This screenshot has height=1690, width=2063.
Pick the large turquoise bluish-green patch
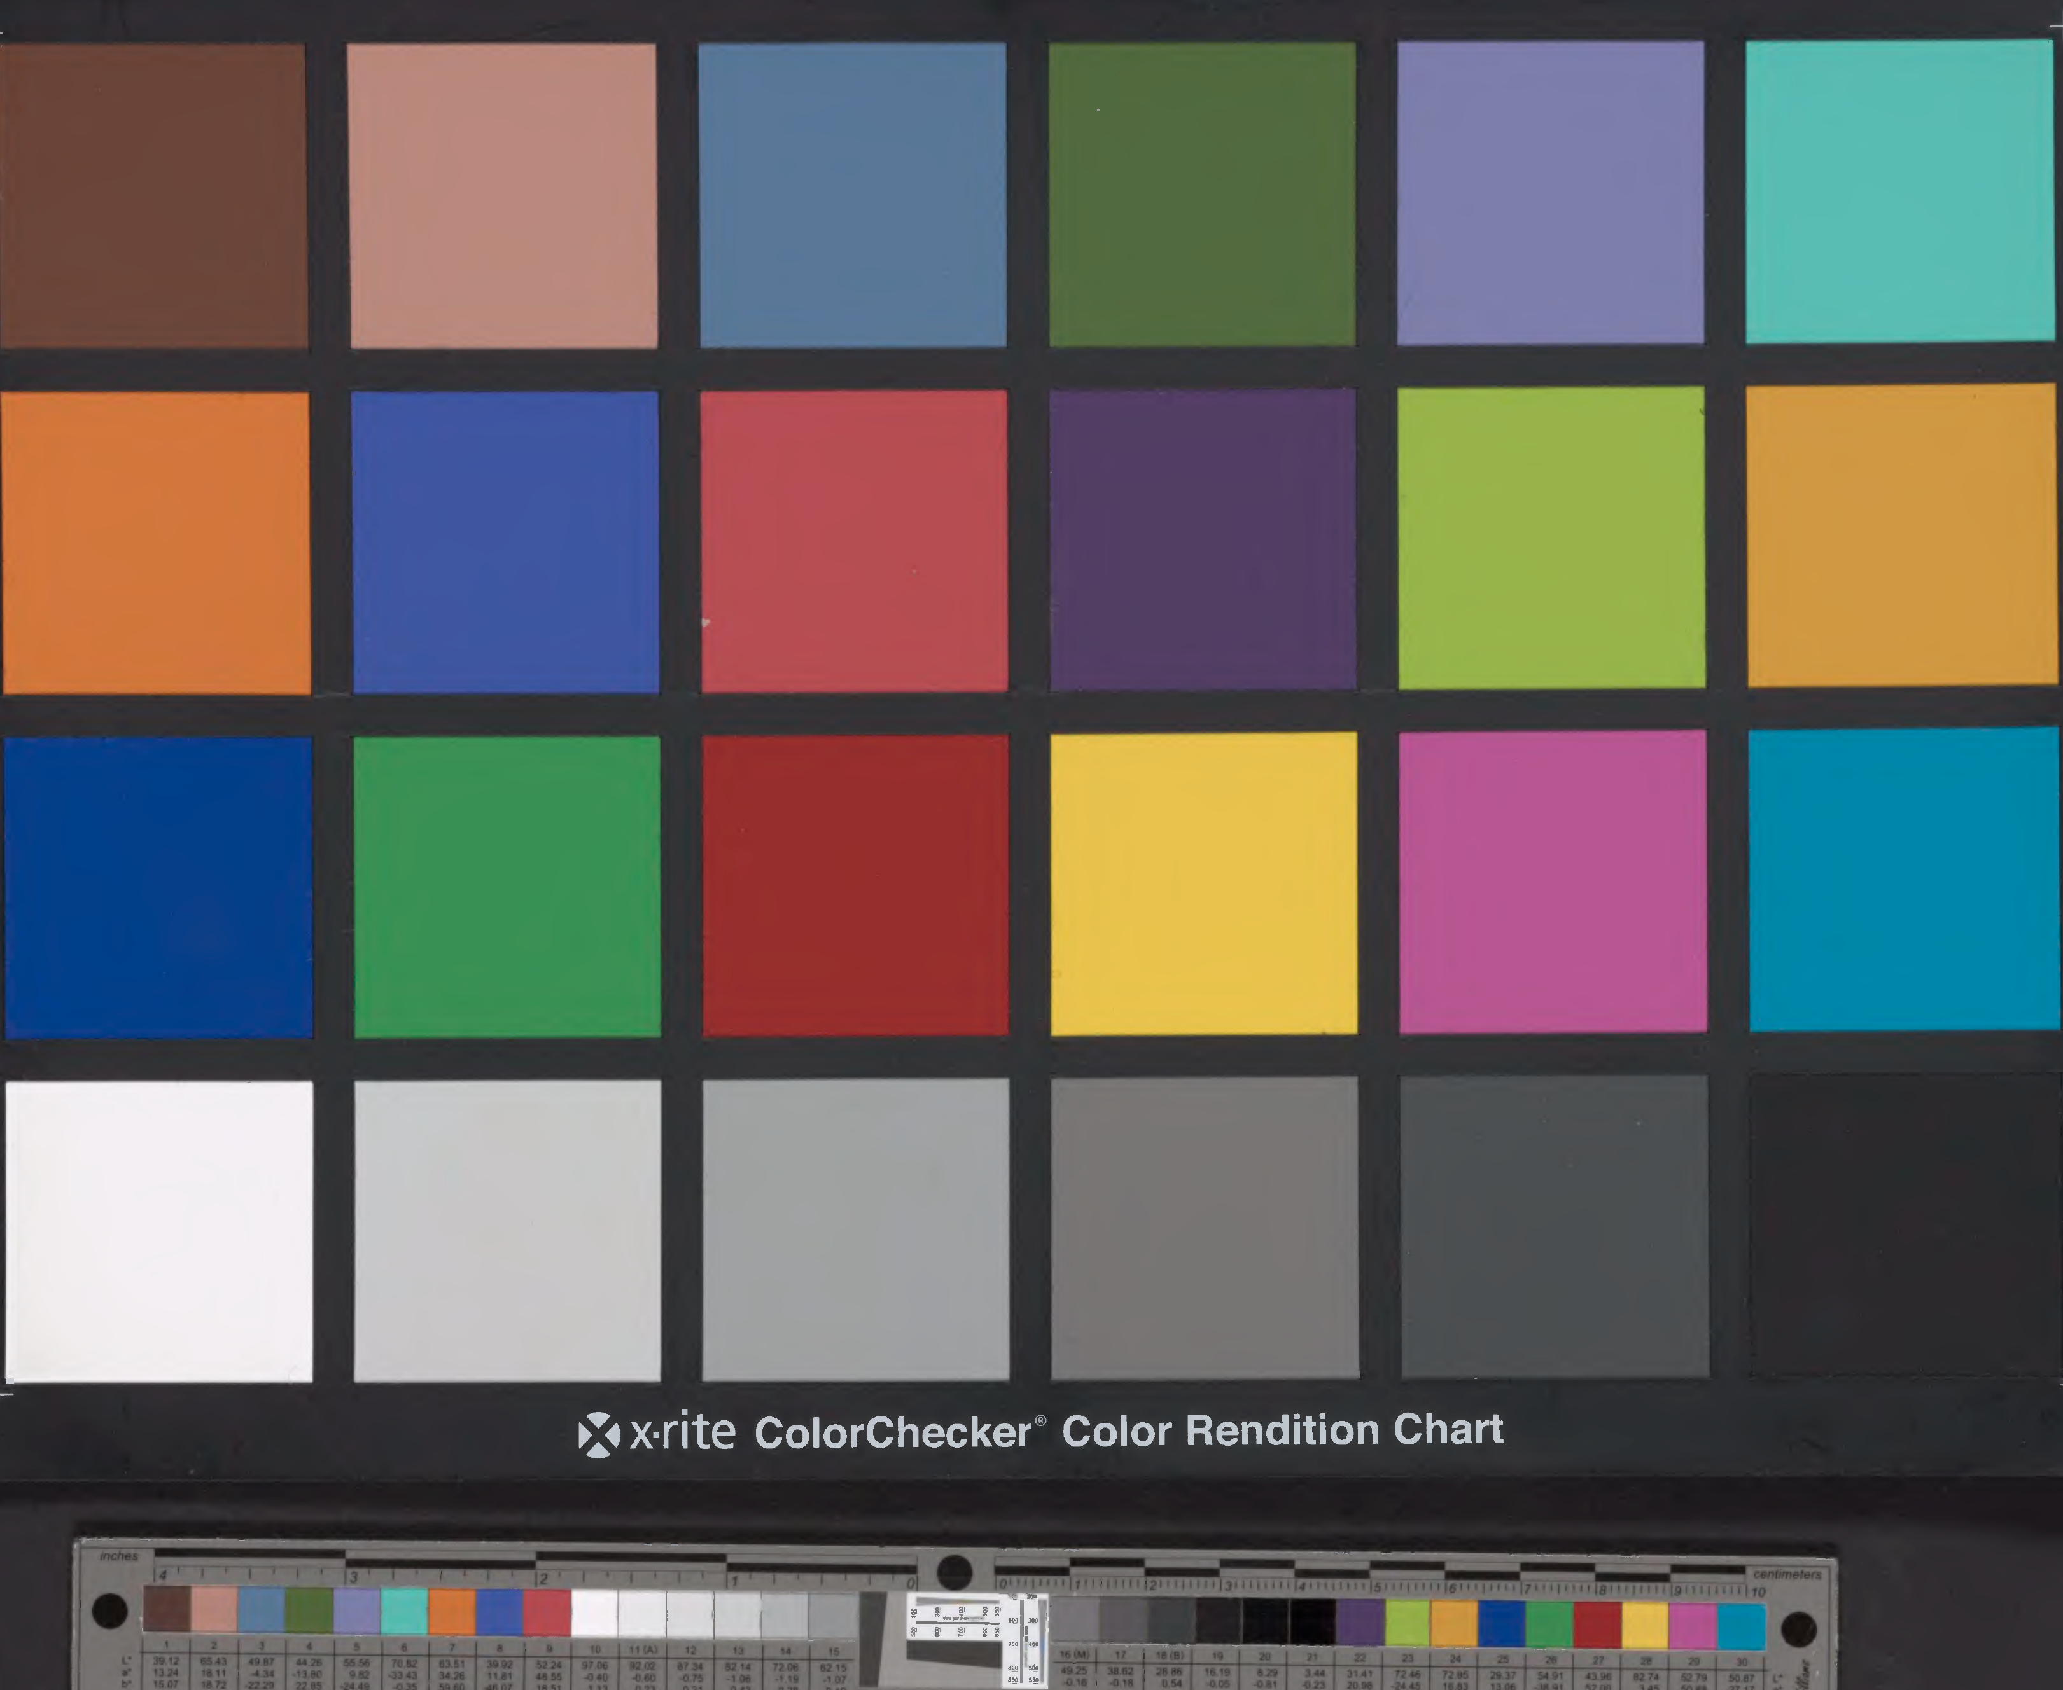[1899, 192]
